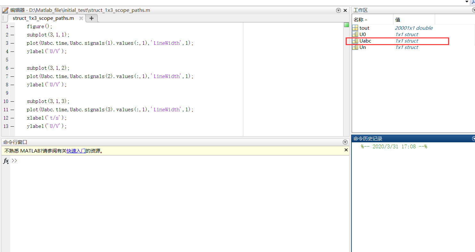Click the xlabel('t/s'); code line

pyautogui.click(x=47, y=118)
